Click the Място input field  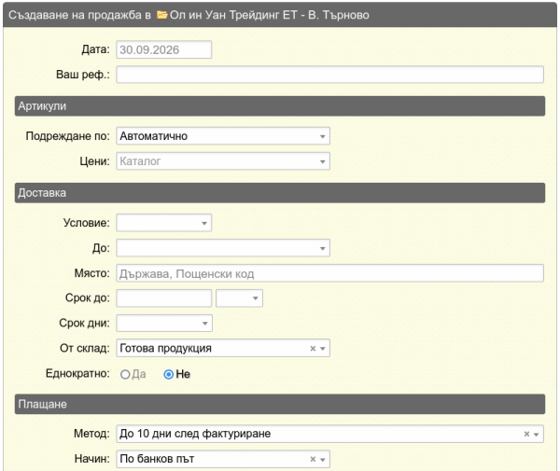330,273
